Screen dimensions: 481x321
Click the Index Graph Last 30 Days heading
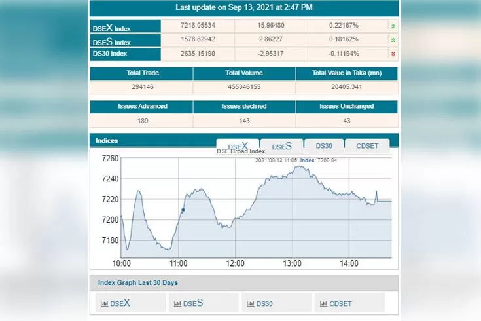pos(137,282)
